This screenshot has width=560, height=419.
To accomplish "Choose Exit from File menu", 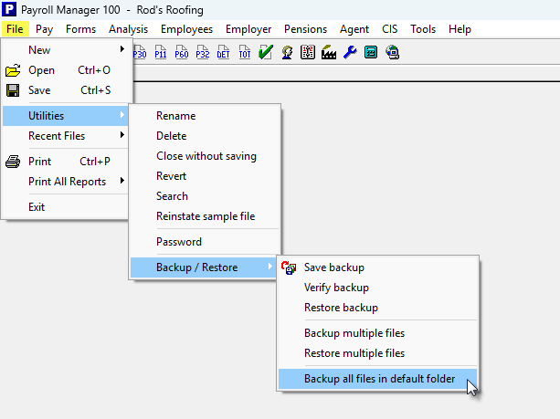I will coord(66,207).
